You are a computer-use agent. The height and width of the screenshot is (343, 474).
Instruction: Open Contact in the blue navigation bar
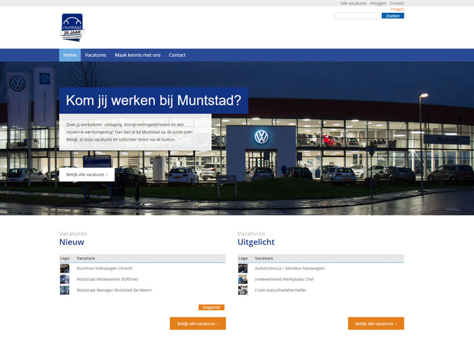click(x=177, y=55)
